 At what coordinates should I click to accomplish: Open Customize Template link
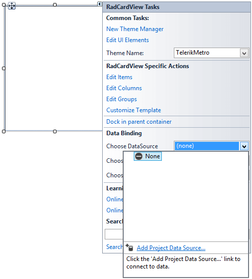pos(134,110)
